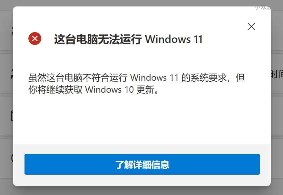The image size is (283, 195).
Task: Click the 更新 word ending the message
Action: (145, 89)
